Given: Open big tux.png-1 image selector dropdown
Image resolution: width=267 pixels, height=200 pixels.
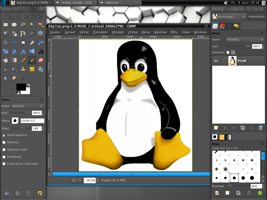Looking at the screenshot, I should point(229,16).
